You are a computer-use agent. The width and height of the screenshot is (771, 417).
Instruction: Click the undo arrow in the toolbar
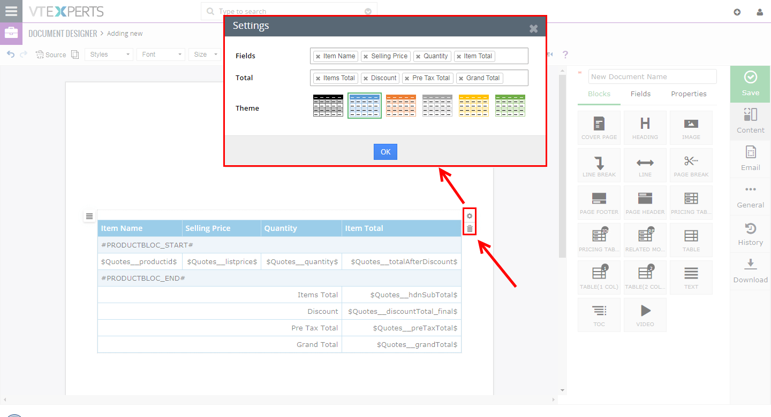(10, 54)
